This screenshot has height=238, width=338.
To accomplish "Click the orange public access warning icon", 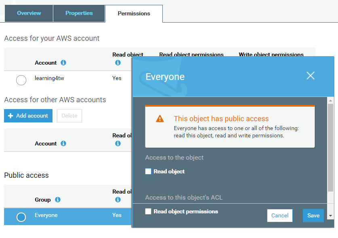I will pyautogui.click(x=160, y=119).
